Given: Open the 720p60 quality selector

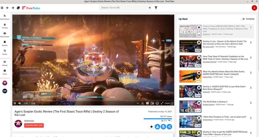Looking at the screenshot, I should click(x=167, y=103).
